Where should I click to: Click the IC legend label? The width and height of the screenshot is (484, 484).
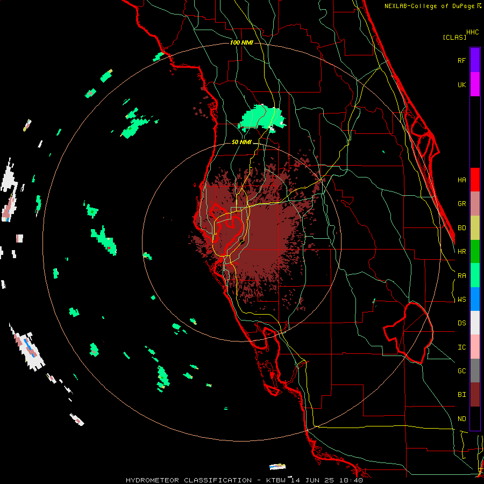pos(461,347)
